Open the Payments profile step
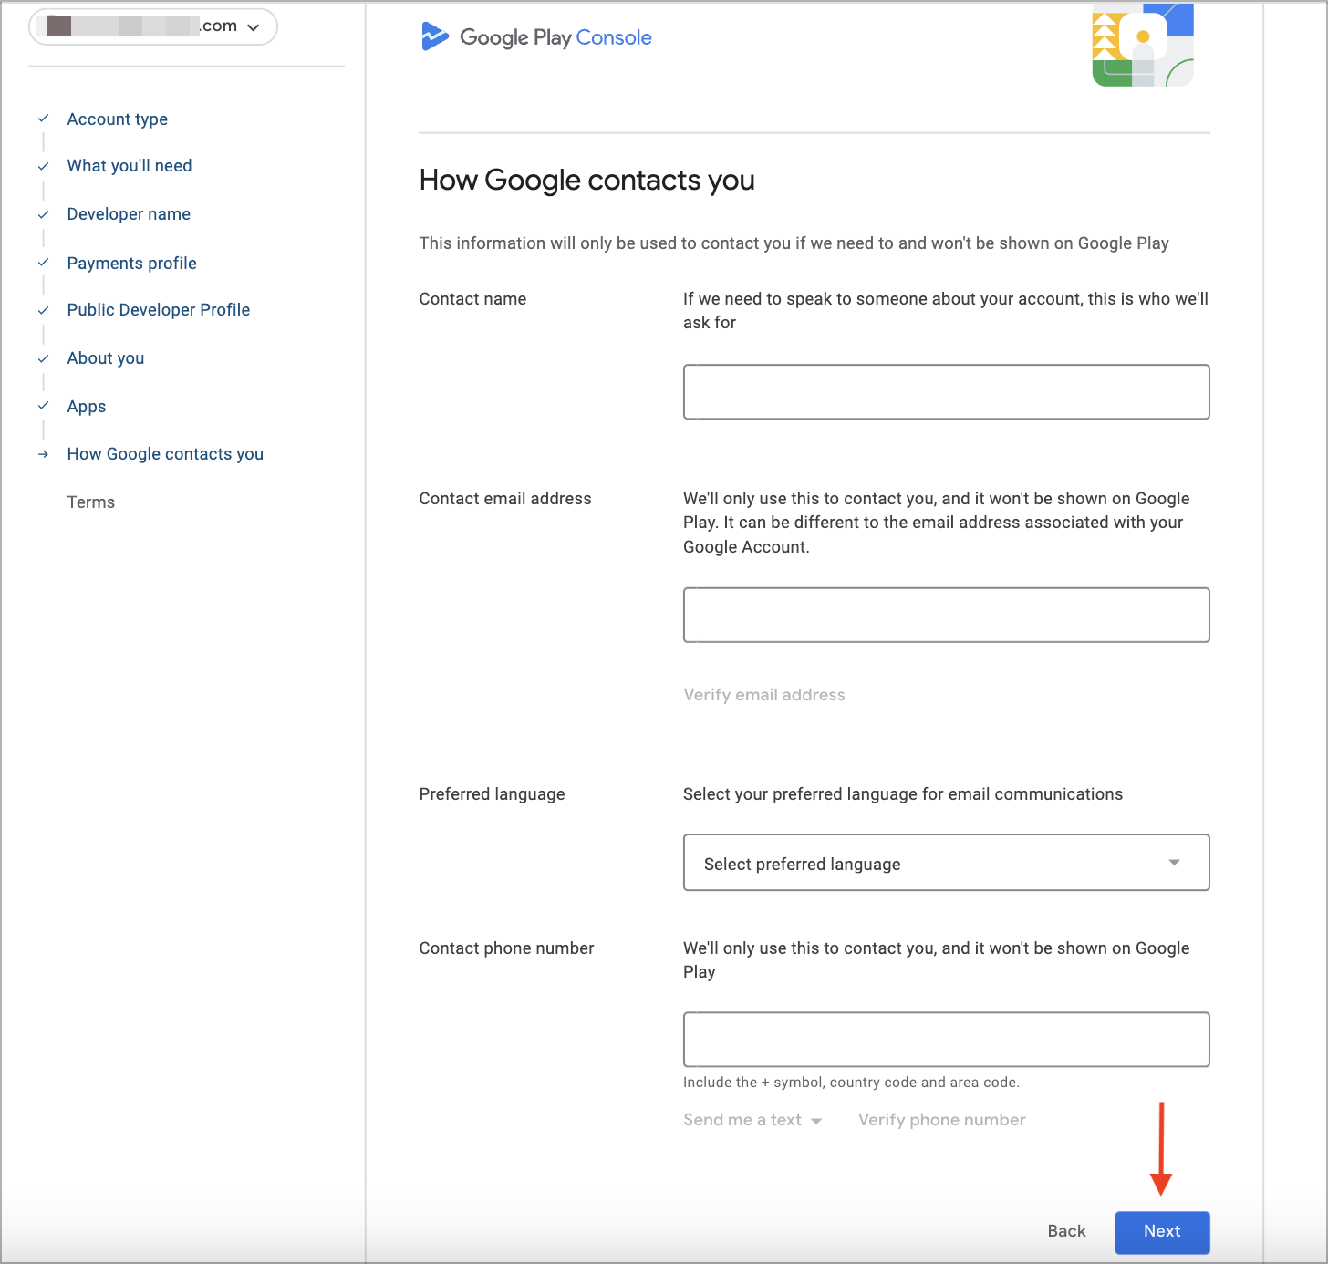Screen dimensions: 1328x1264 point(132,264)
